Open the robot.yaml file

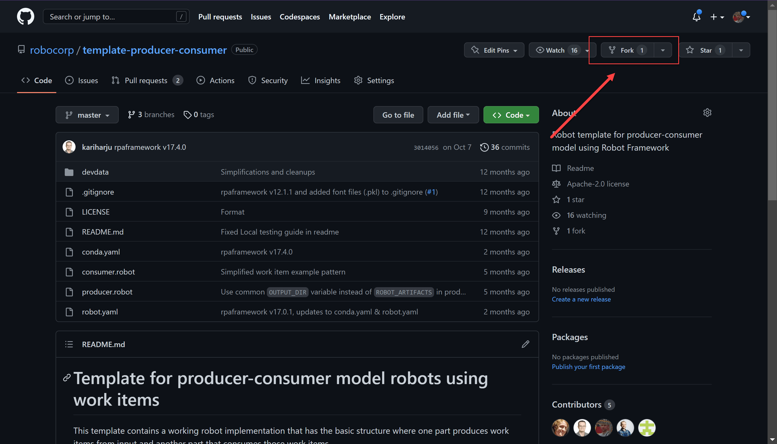(x=100, y=312)
